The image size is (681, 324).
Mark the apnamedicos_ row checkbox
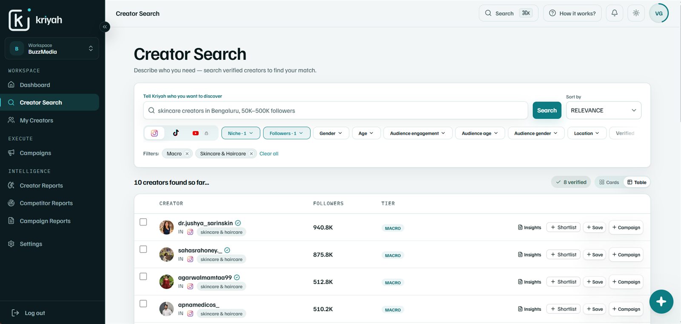(143, 304)
